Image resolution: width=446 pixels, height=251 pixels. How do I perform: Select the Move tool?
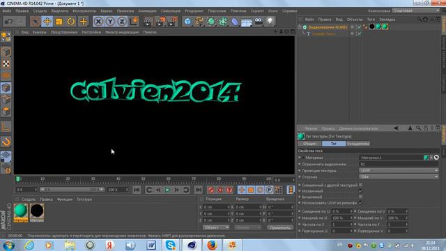tap(47, 22)
